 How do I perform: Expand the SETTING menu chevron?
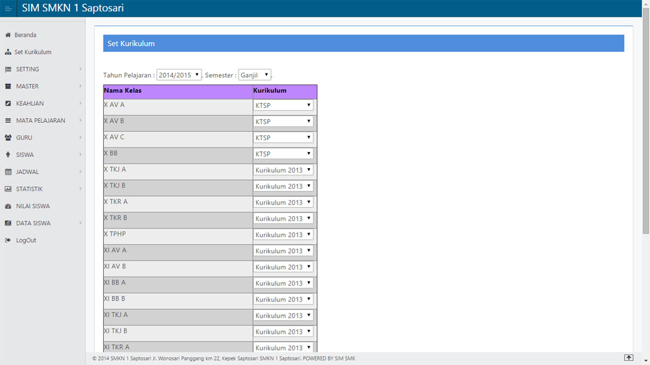pyautogui.click(x=80, y=69)
